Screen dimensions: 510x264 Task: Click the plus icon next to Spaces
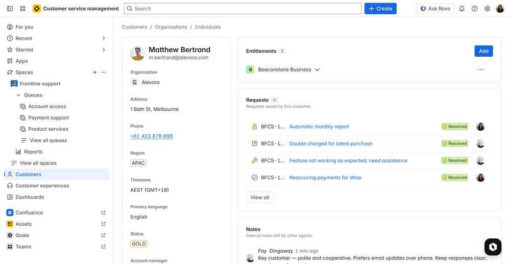click(x=94, y=73)
